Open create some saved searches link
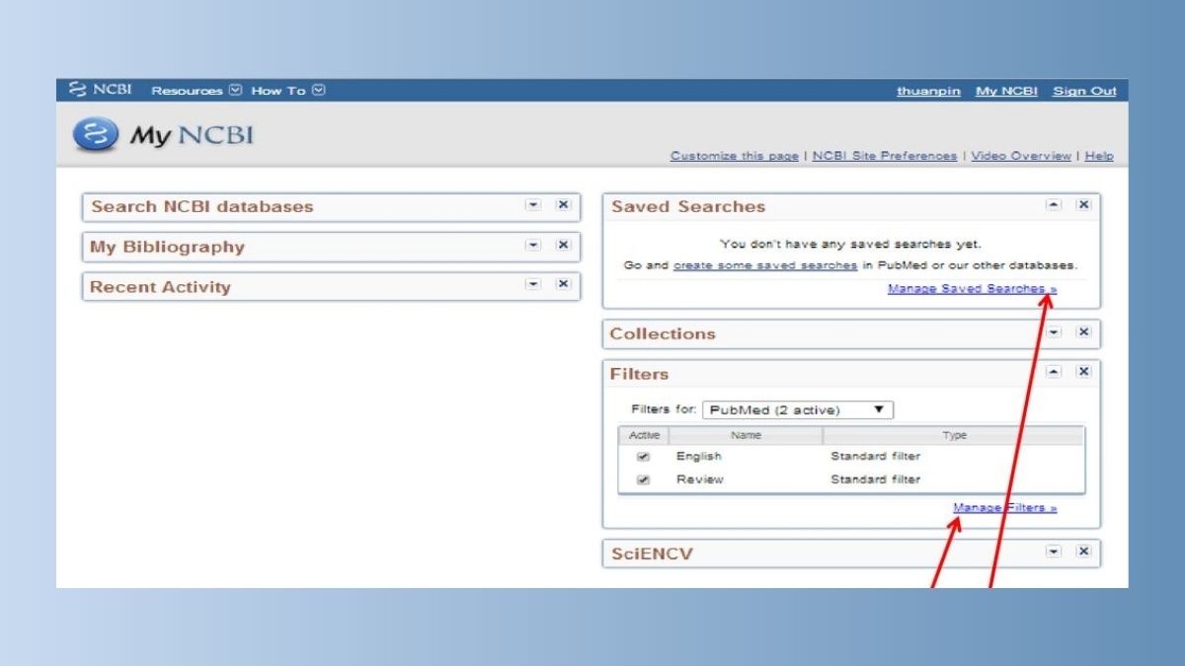Image resolution: width=1185 pixels, height=666 pixels. click(765, 265)
